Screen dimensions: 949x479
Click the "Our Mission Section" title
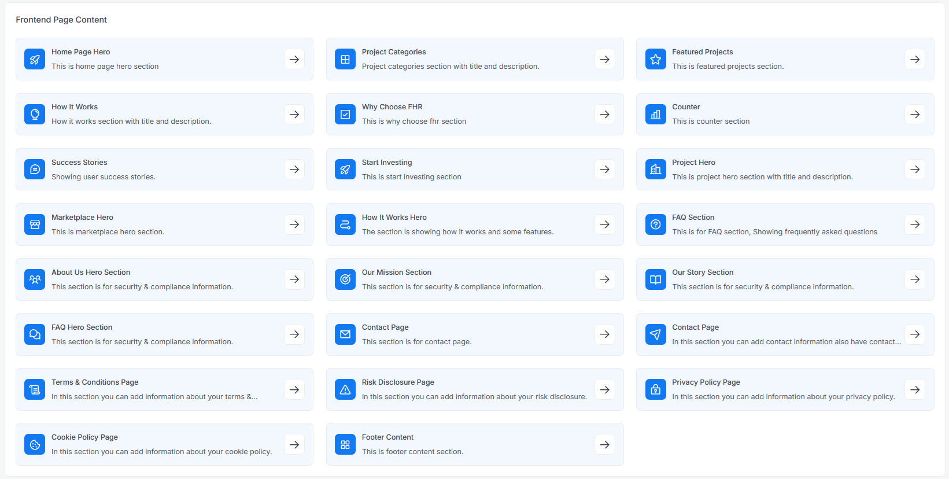tap(397, 272)
